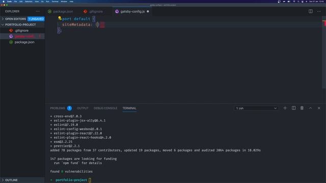Click the 'port default' code on line one
This screenshot has height=183, width=326.
[x=76, y=19]
